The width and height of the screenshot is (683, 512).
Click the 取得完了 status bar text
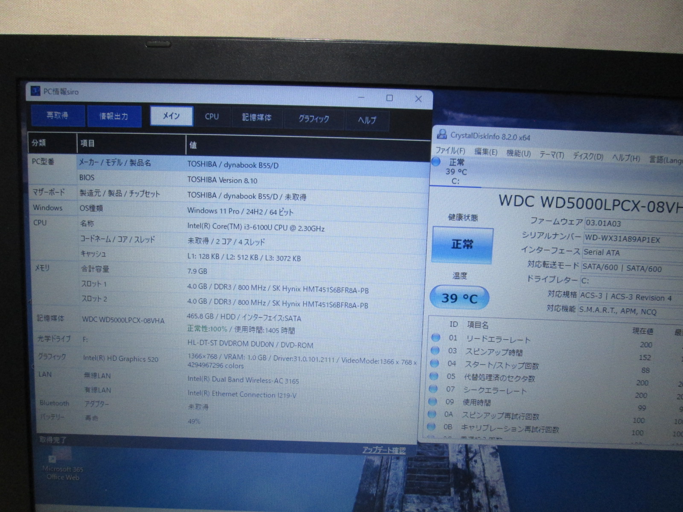(x=53, y=439)
